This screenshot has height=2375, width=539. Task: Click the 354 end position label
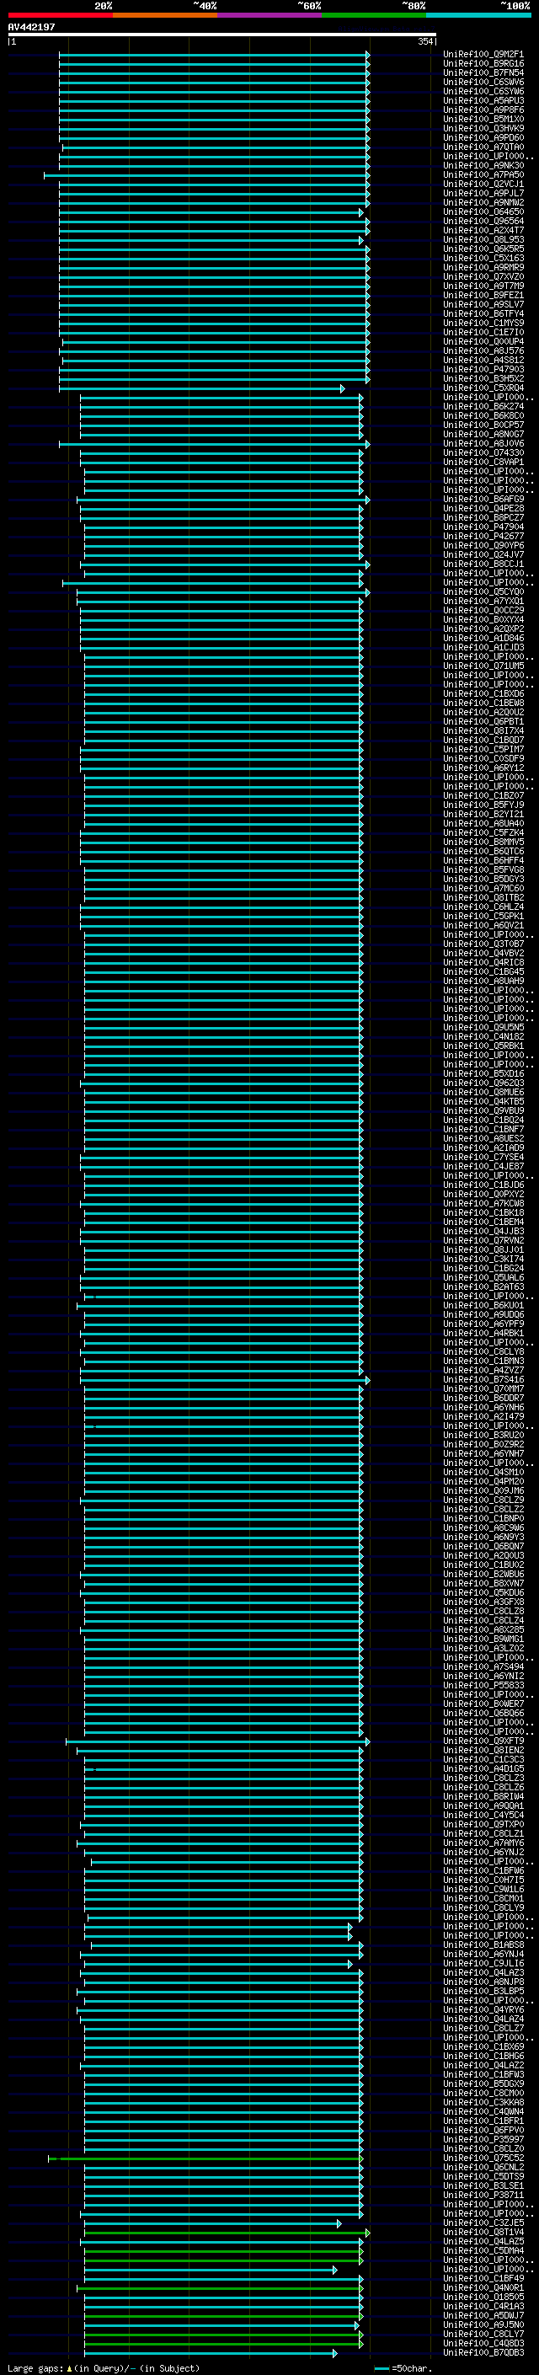click(425, 41)
